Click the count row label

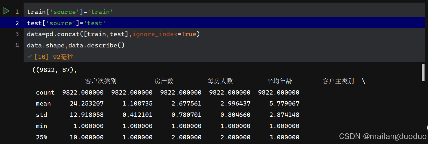tap(45, 93)
